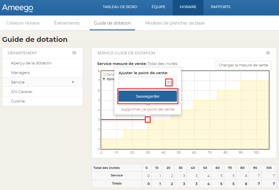
Task: Select the chart point at 15 guests
Action: coord(125,129)
